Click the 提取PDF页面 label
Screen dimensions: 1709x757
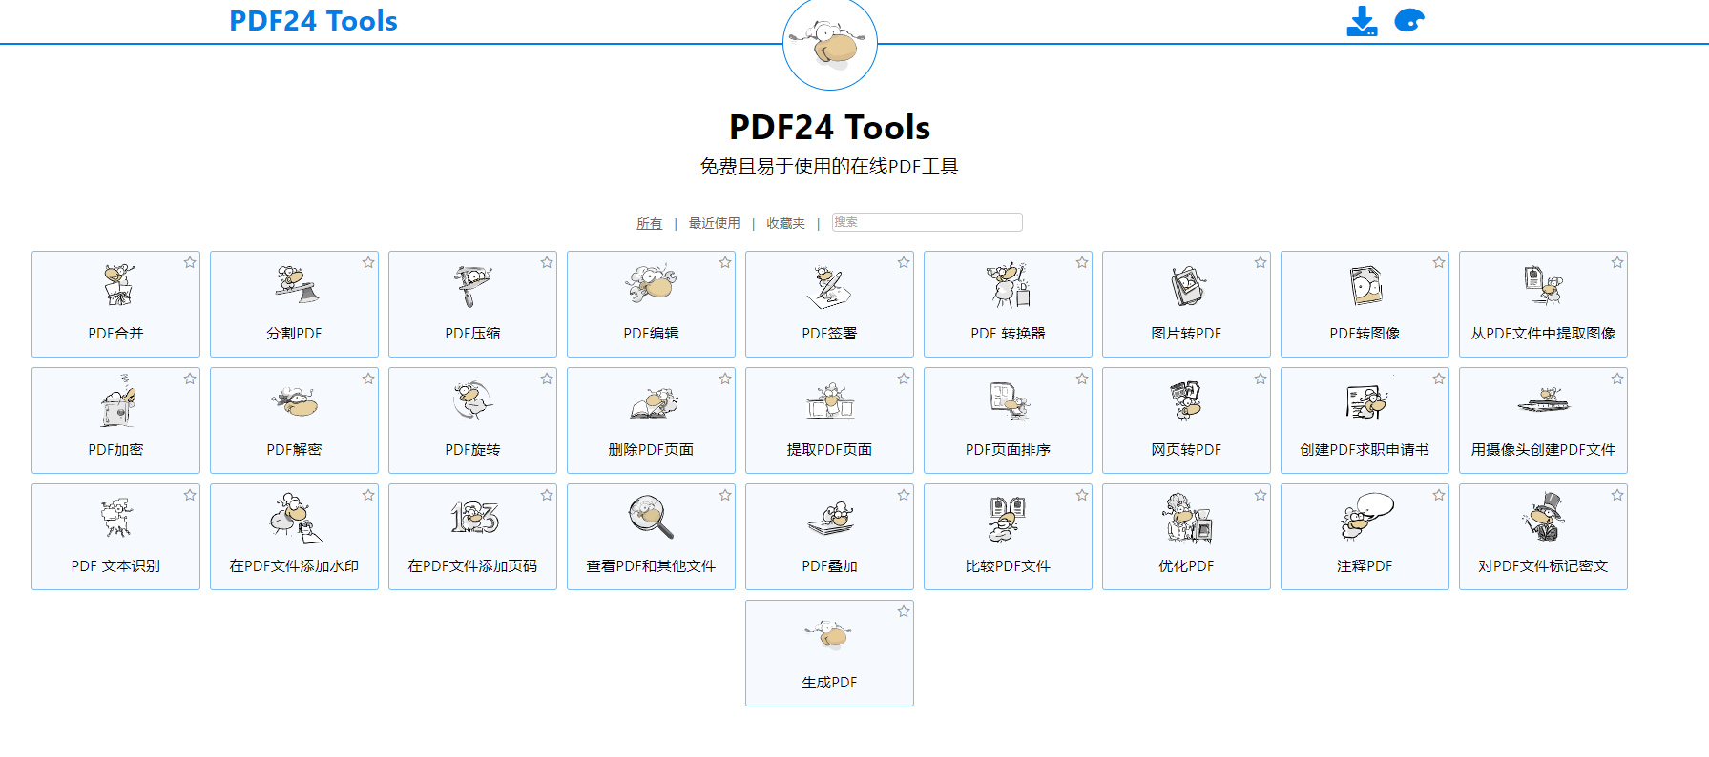[x=829, y=450]
